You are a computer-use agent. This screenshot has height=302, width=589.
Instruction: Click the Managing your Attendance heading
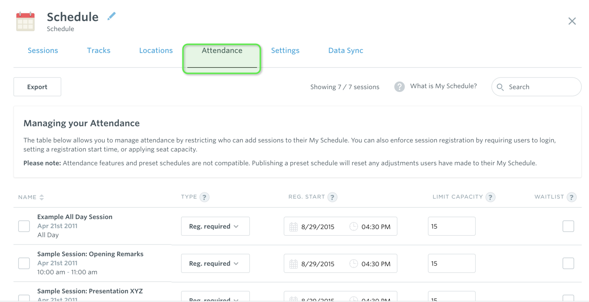click(x=82, y=123)
